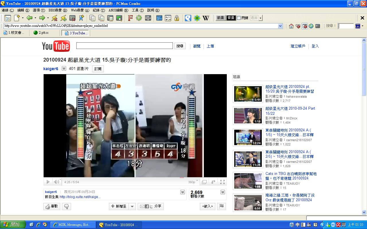
Task: Open the 選項 menu
Action: pyautogui.click(x=39, y=10)
